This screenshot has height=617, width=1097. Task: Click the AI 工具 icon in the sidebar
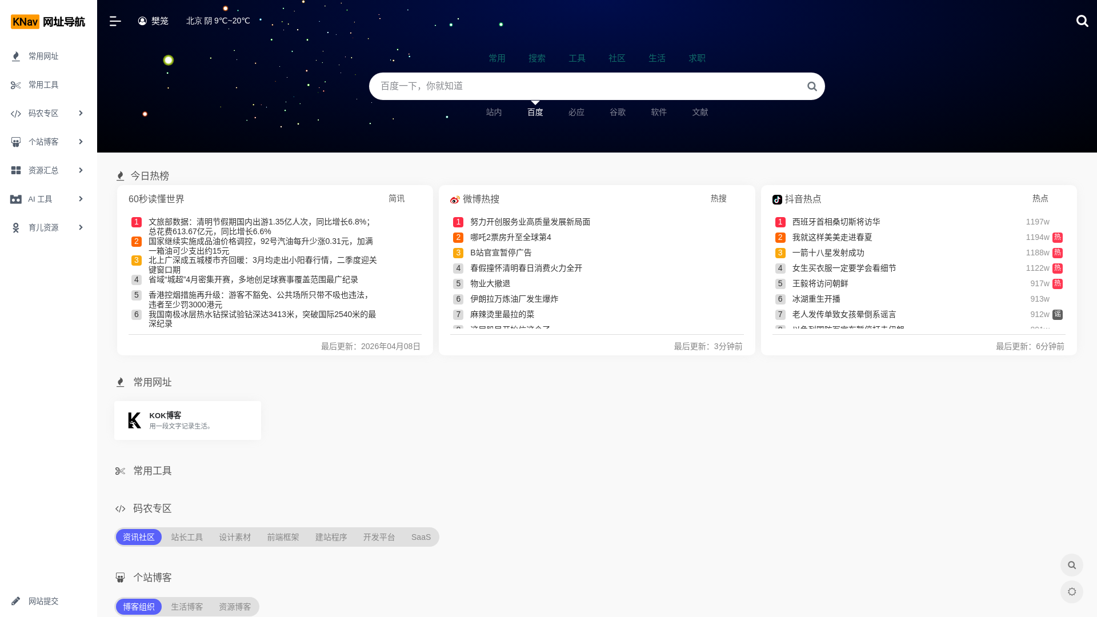(x=16, y=199)
